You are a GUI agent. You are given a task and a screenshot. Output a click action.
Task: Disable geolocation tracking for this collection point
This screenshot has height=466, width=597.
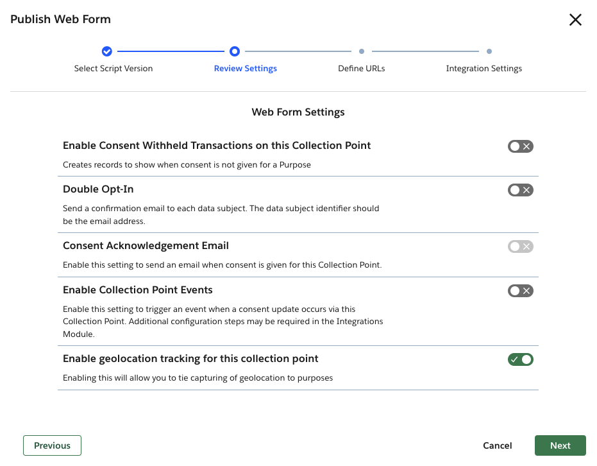click(520, 359)
